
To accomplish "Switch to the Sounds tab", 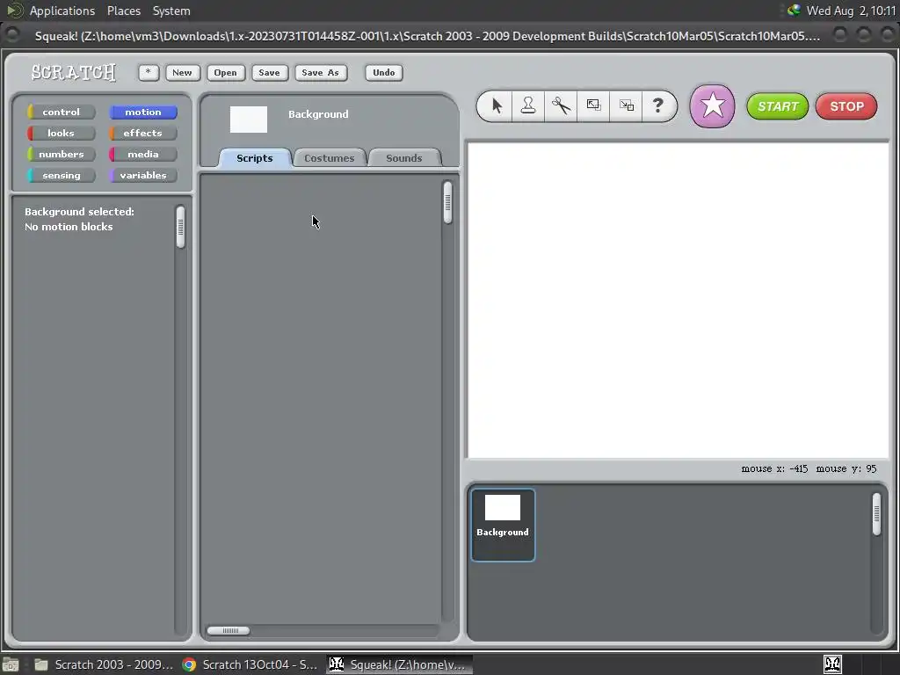I will pos(404,158).
